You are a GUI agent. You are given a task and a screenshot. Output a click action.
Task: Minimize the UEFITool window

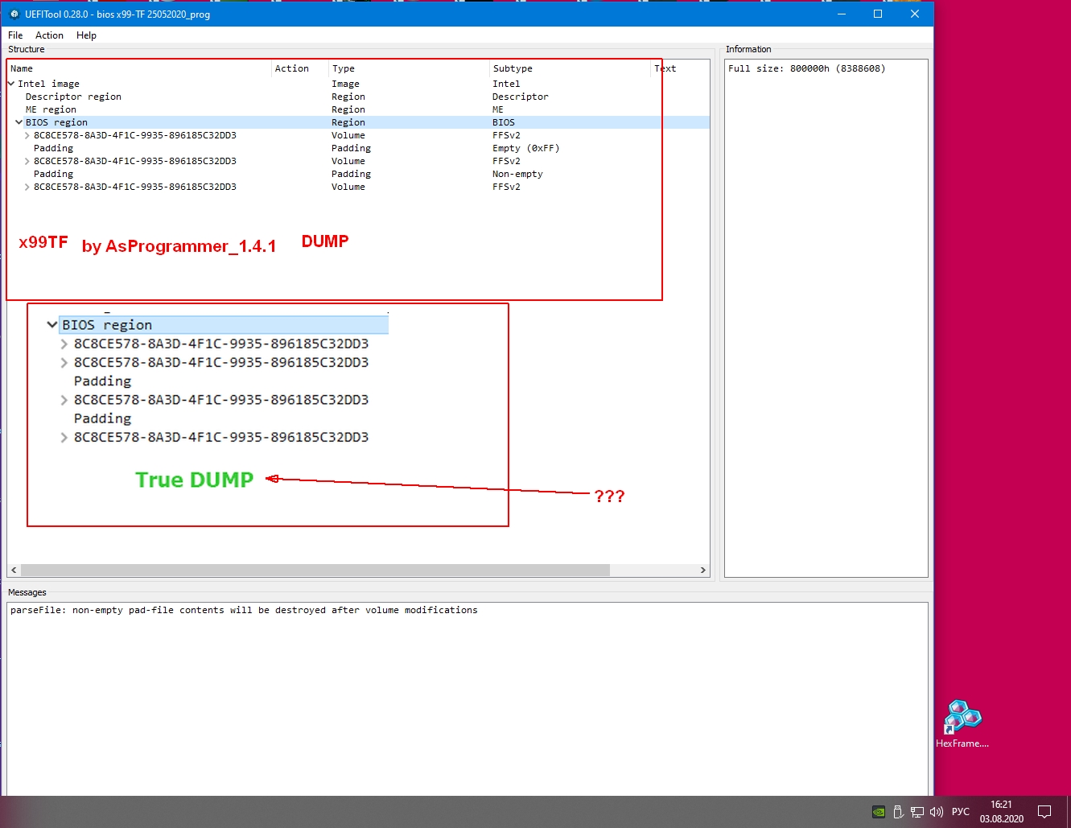842,14
